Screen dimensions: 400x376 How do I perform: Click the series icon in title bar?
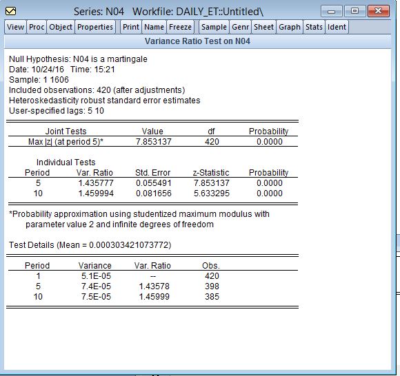click(x=10, y=11)
